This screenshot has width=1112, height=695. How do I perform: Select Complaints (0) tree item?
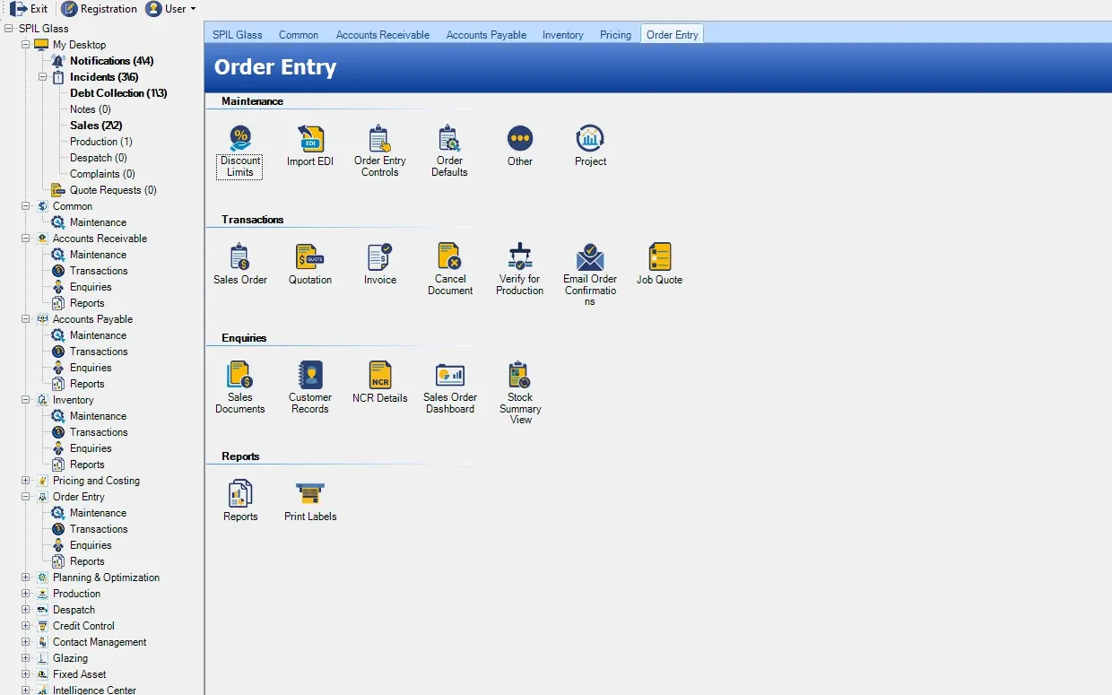pos(102,174)
